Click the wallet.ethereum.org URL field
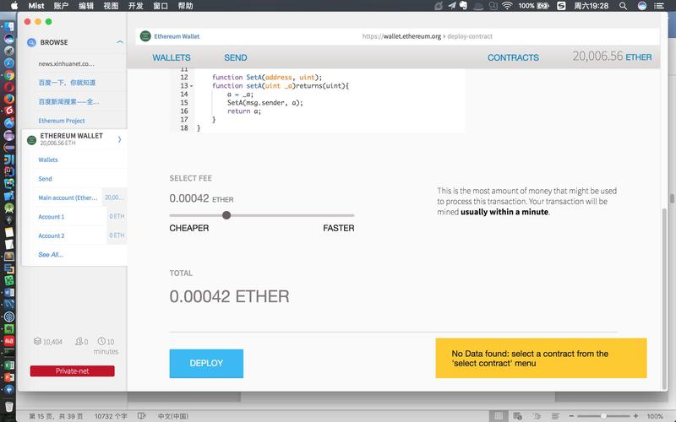Image resolution: width=676 pixels, height=422 pixels. tap(427, 36)
